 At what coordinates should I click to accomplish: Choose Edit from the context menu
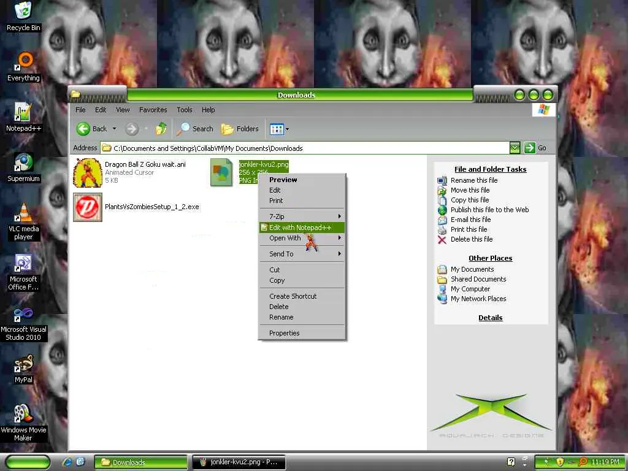coord(302,190)
